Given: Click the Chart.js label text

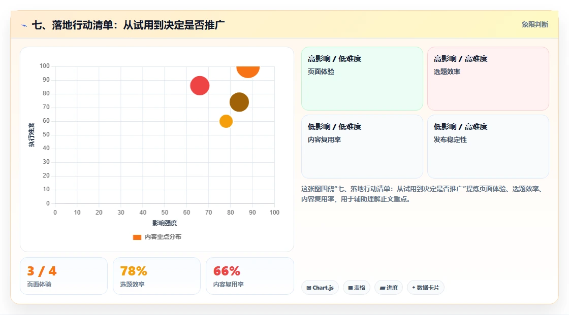Looking at the screenshot, I should (x=323, y=288).
